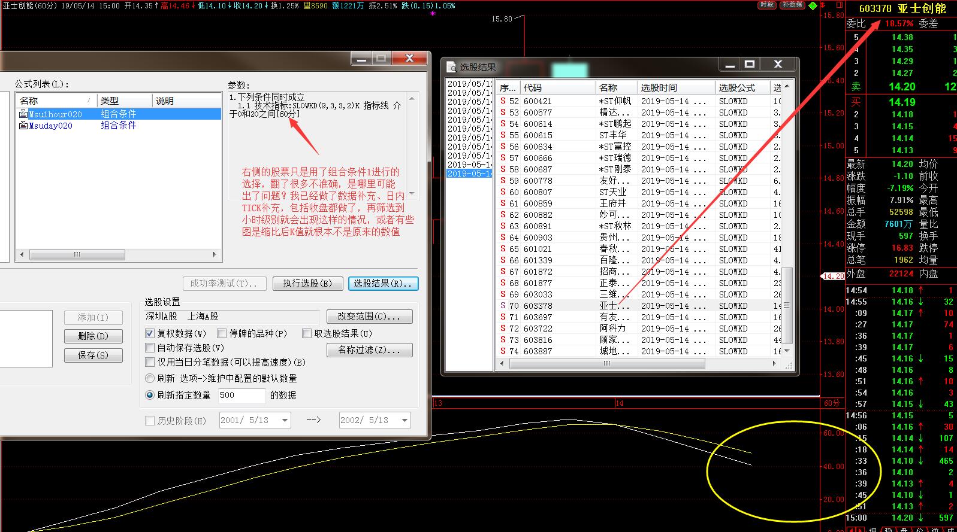Image resolution: width=957 pixels, height=532 pixels.
Task: Click the 删除(D) button
Action: [93, 336]
